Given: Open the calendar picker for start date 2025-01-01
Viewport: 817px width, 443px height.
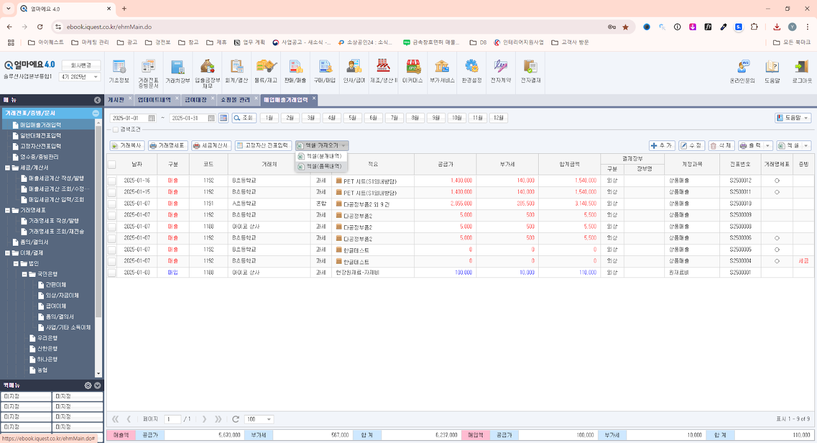Looking at the screenshot, I should coord(152,118).
